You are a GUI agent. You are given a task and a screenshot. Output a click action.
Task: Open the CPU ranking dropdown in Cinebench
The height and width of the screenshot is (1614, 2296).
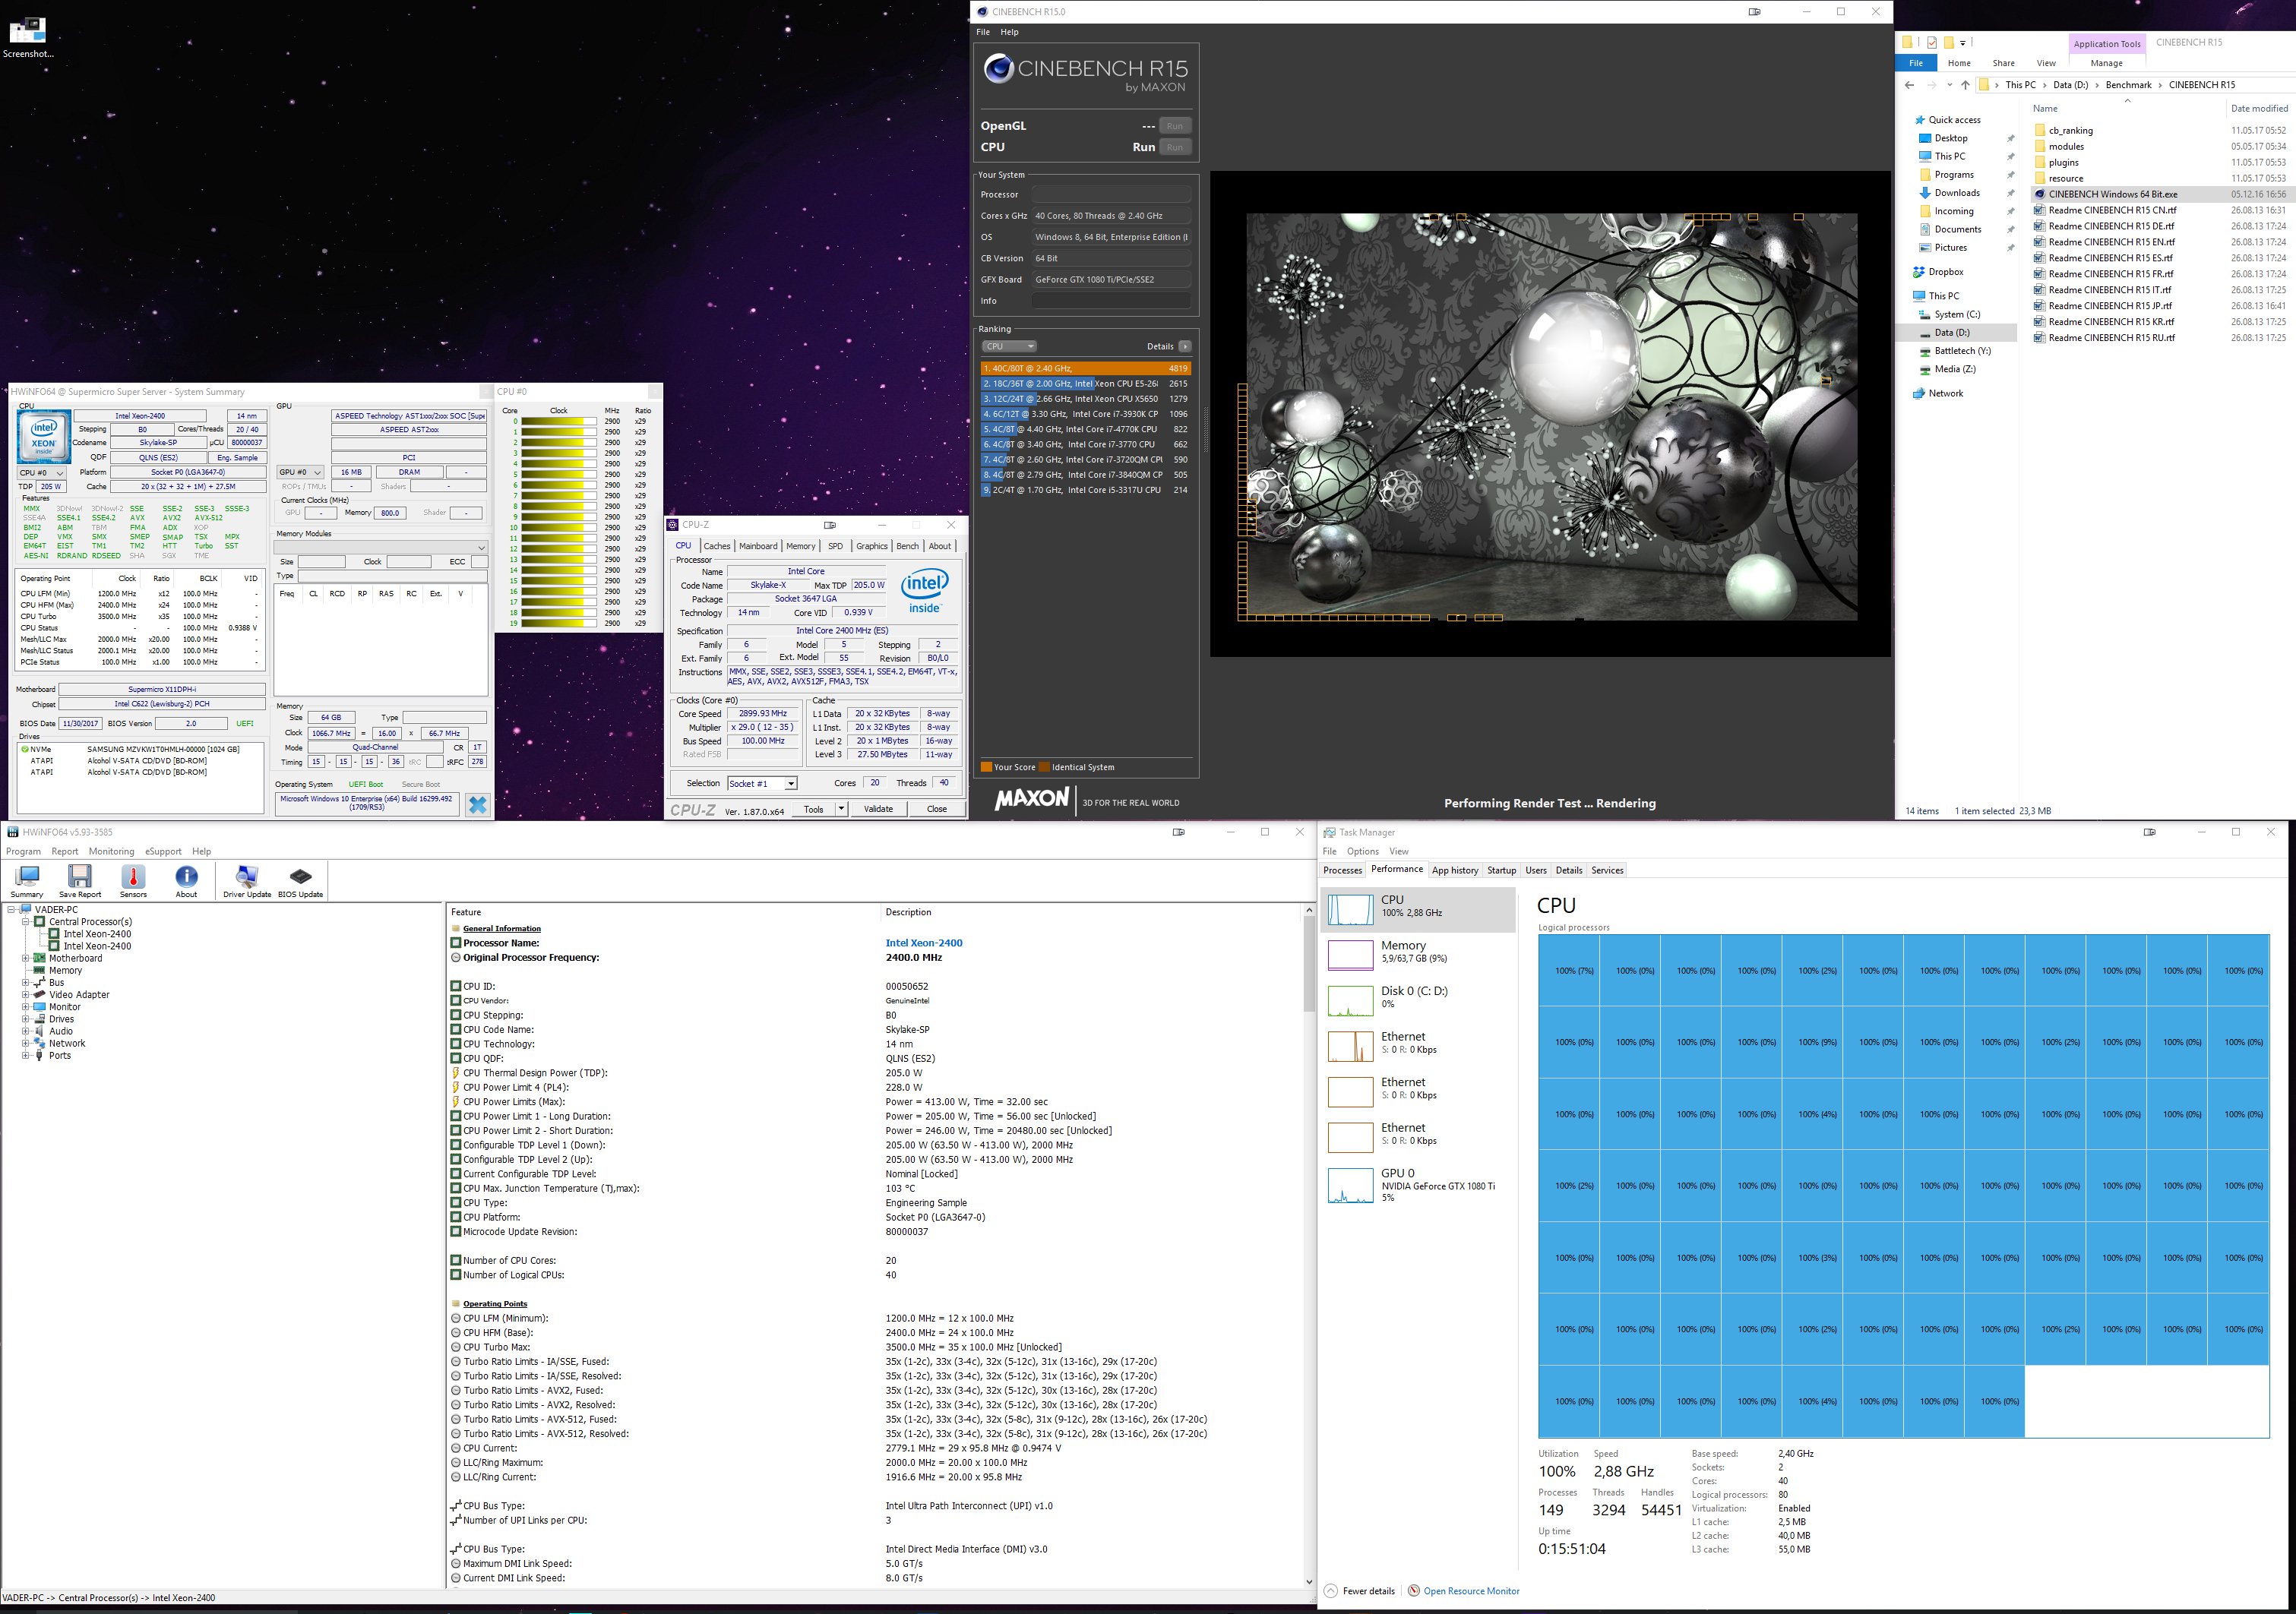(1009, 347)
